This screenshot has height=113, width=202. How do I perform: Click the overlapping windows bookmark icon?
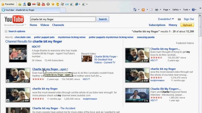tap(39, 4)
